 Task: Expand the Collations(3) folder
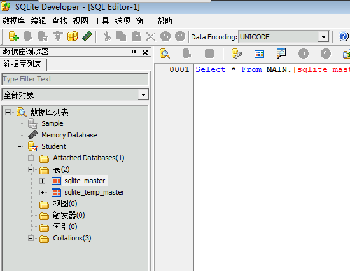(x=31, y=238)
